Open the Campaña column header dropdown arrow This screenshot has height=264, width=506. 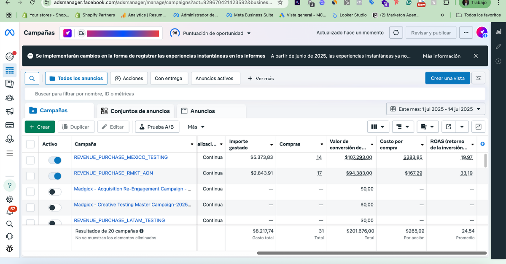pos(192,144)
